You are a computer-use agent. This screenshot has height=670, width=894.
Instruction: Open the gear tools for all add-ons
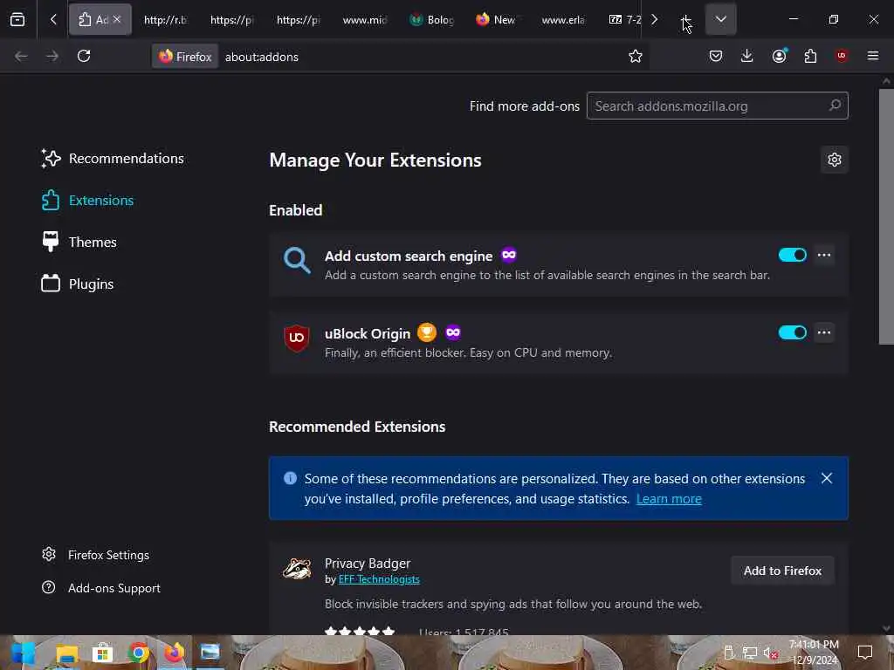click(x=834, y=160)
